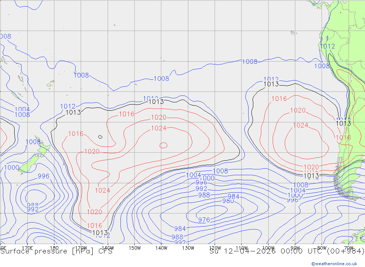Click the 150W longitude label
The height and width of the screenshot is (267, 365).
tap(135, 248)
